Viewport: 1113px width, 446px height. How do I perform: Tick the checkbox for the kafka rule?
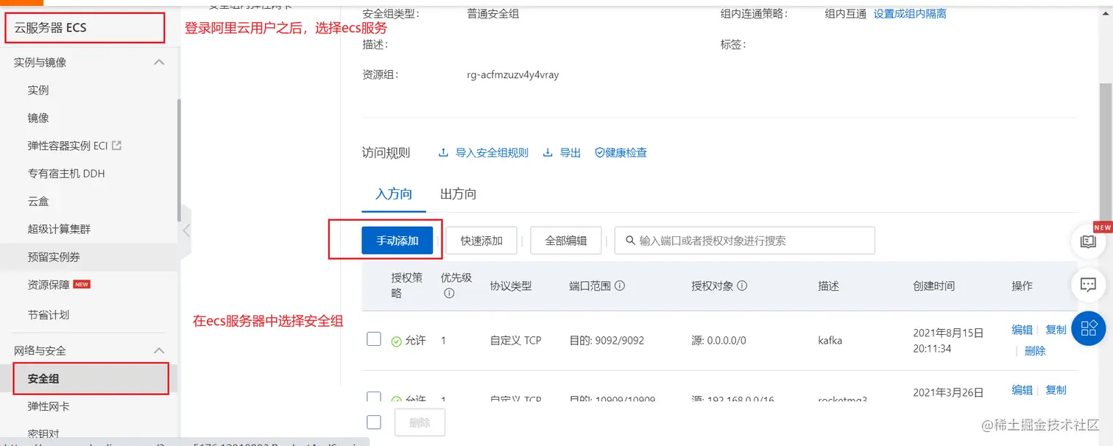click(x=374, y=339)
